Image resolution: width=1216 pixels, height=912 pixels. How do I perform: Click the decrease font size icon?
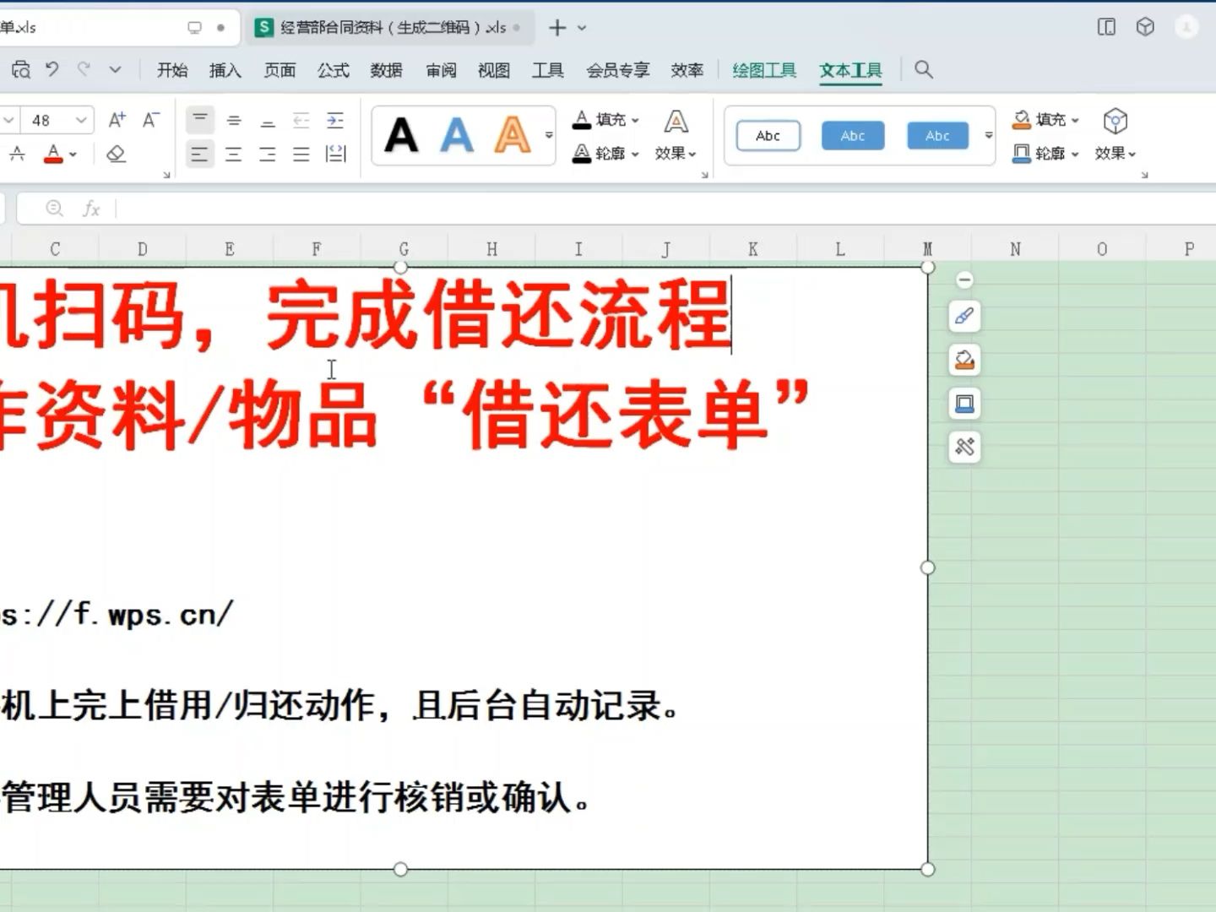(149, 119)
